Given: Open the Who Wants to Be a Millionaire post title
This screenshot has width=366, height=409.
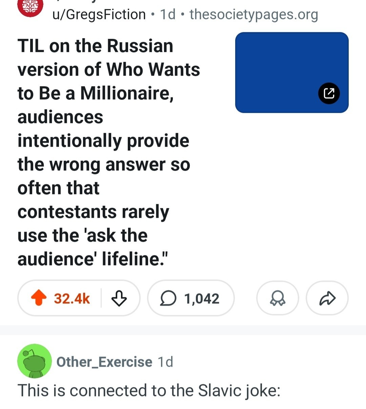Looking at the screenshot, I should 108,152.
